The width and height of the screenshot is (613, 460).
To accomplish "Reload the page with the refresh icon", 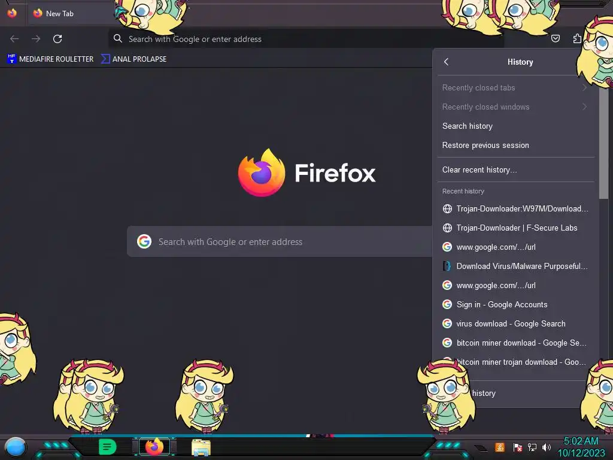I will [57, 39].
